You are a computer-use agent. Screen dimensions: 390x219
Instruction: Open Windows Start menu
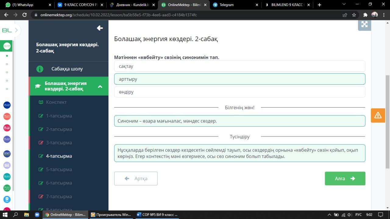5,214
